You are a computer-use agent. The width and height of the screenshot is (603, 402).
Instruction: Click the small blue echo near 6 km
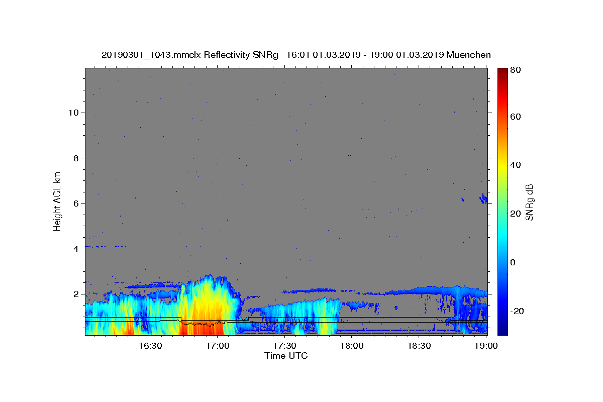(484, 198)
